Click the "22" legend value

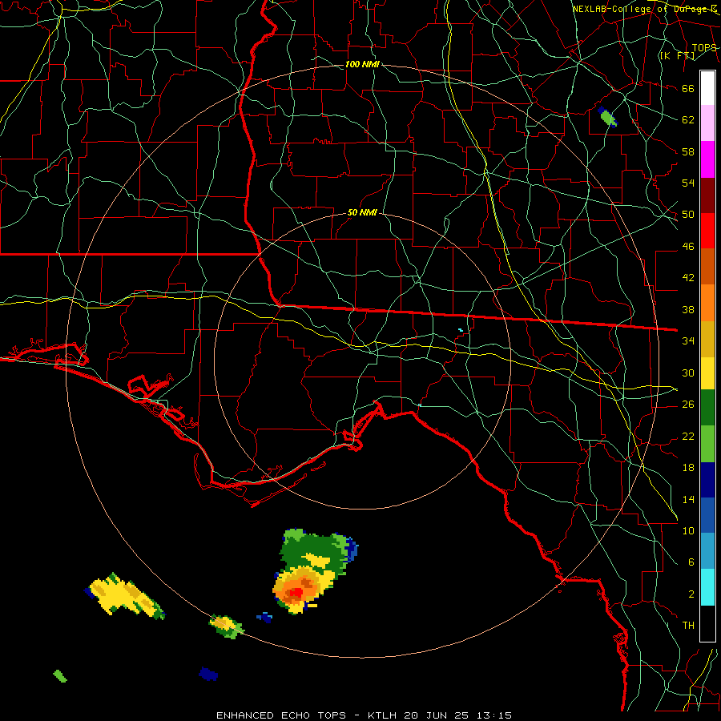coord(688,436)
